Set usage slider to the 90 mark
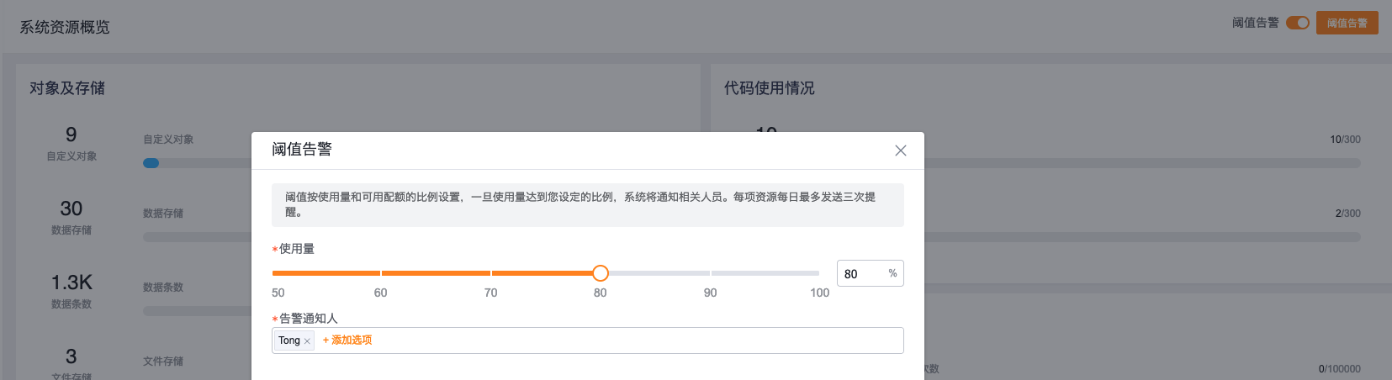 point(711,273)
